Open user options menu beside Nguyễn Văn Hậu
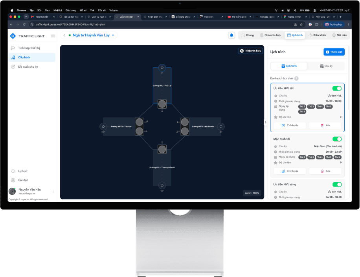Viewport: 360px width, 277px height. (53, 191)
